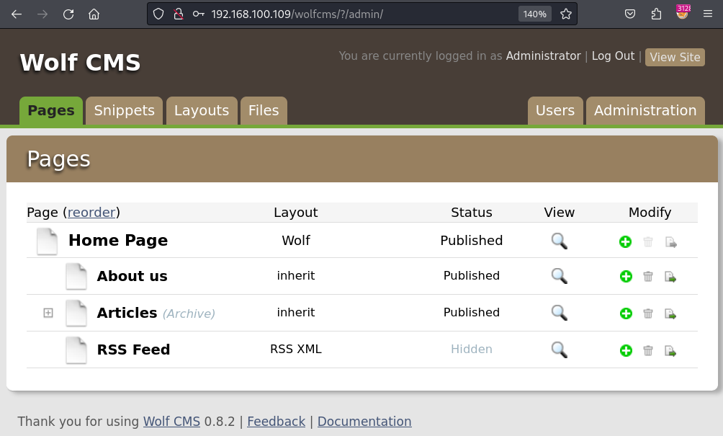Screen dimensions: 723x436
Task: Delete the Articles page via trash icon
Action: [648, 313]
